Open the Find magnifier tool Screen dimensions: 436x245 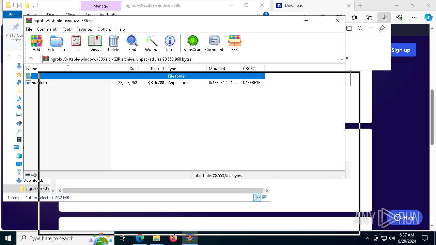(x=132, y=43)
